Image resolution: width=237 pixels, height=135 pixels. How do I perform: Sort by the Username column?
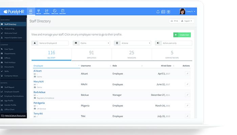click(86, 66)
